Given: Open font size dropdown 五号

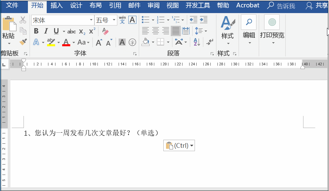Looking at the screenshot, I should click(114, 20).
